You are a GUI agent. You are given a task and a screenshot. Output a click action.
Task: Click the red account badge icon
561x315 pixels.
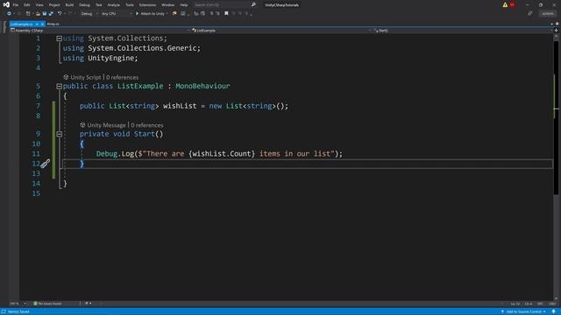512,4
